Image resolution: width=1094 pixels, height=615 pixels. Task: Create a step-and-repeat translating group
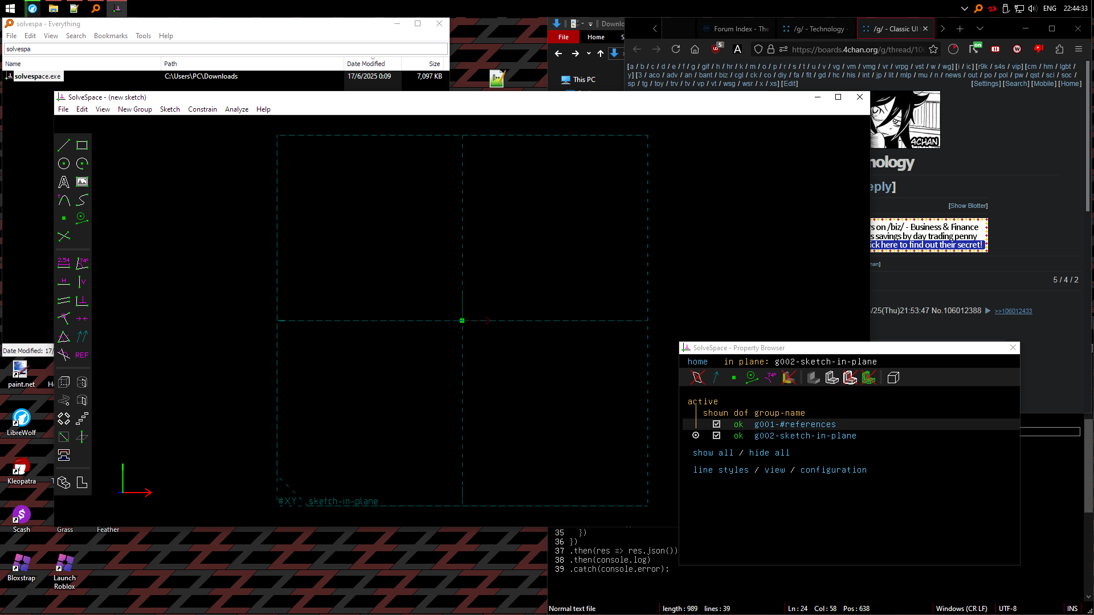point(82,419)
